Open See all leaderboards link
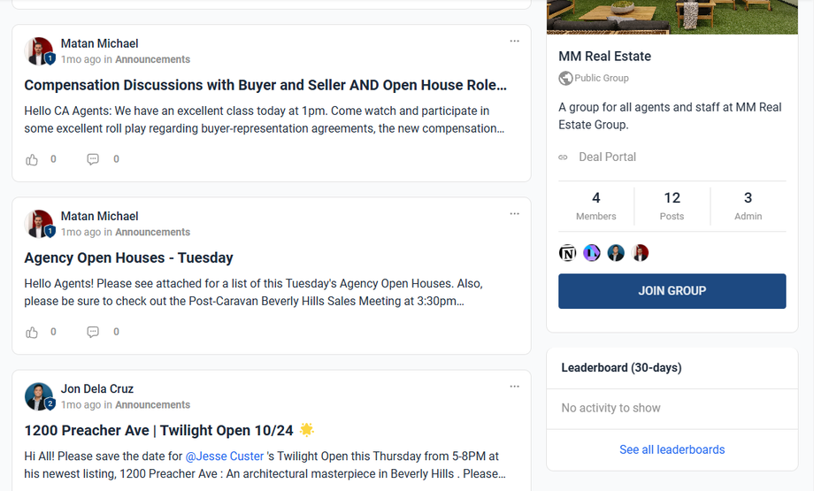Image resolution: width=814 pixels, height=491 pixels. (x=672, y=449)
